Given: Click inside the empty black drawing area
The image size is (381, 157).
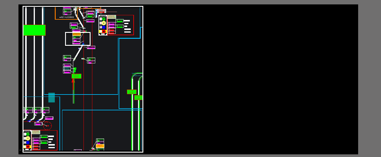Looking at the screenshot, I should pyautogui.click(x=249, y=79).
